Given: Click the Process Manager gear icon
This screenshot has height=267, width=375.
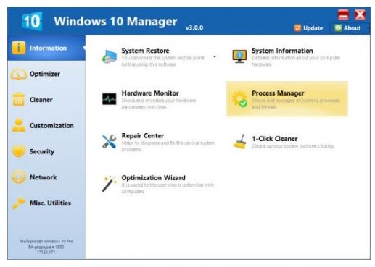Looking at the screenshot, I should pos(239,99).
